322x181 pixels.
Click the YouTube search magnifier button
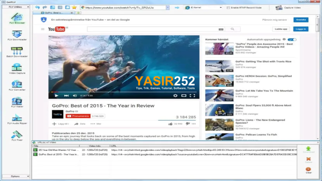(232, 29)
